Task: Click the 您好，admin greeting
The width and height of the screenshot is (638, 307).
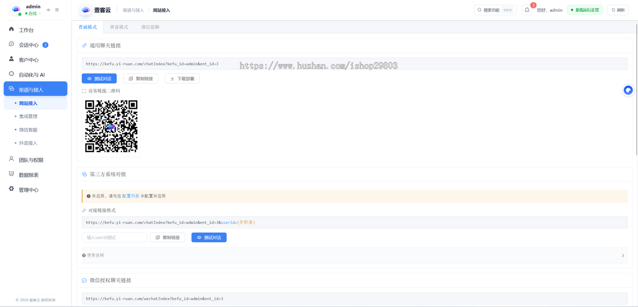Action: pos(550,10)
